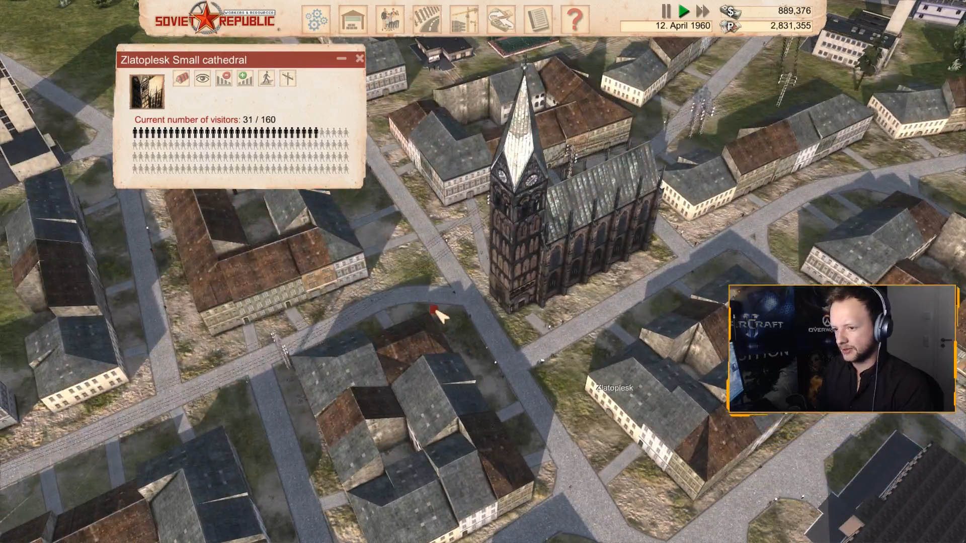Click the Zlatoplesk town label on map
This screenshot has width=966, height=543.
(614, 388)
